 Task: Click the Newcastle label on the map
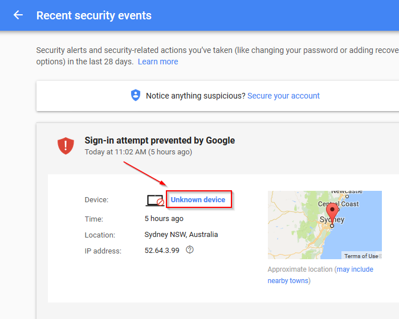347,192
